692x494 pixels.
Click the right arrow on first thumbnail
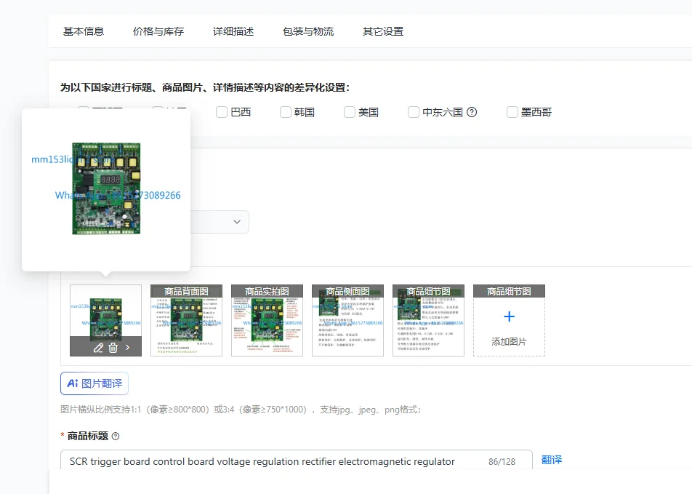tap(127, 348)
